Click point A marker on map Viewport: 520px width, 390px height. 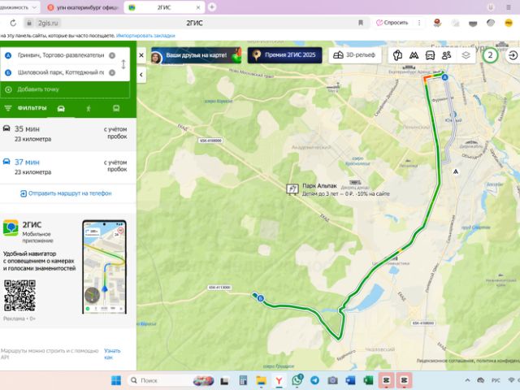[x=444, y=78]
